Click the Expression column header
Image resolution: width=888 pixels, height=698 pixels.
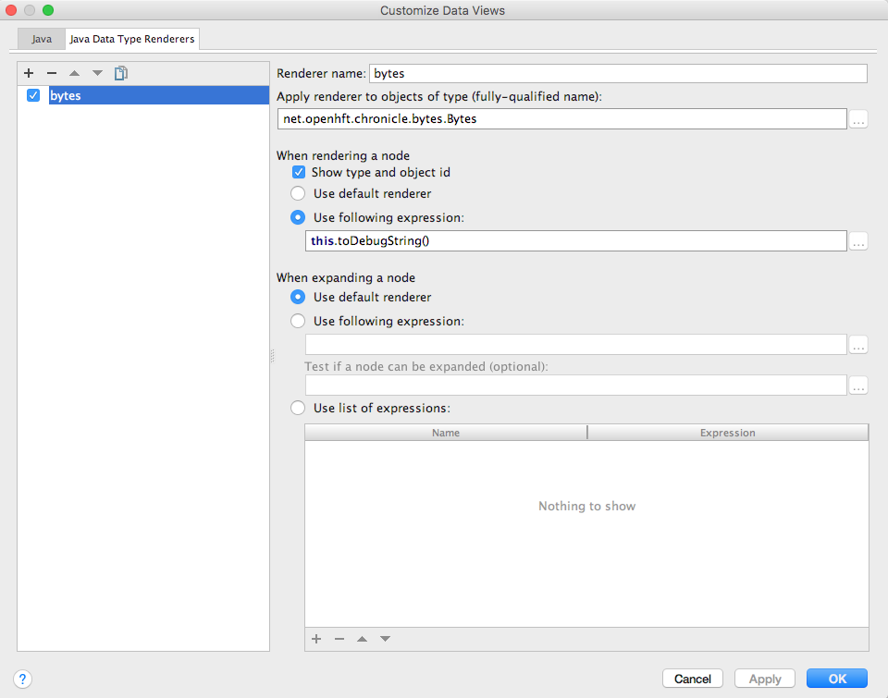pos(728,433)
